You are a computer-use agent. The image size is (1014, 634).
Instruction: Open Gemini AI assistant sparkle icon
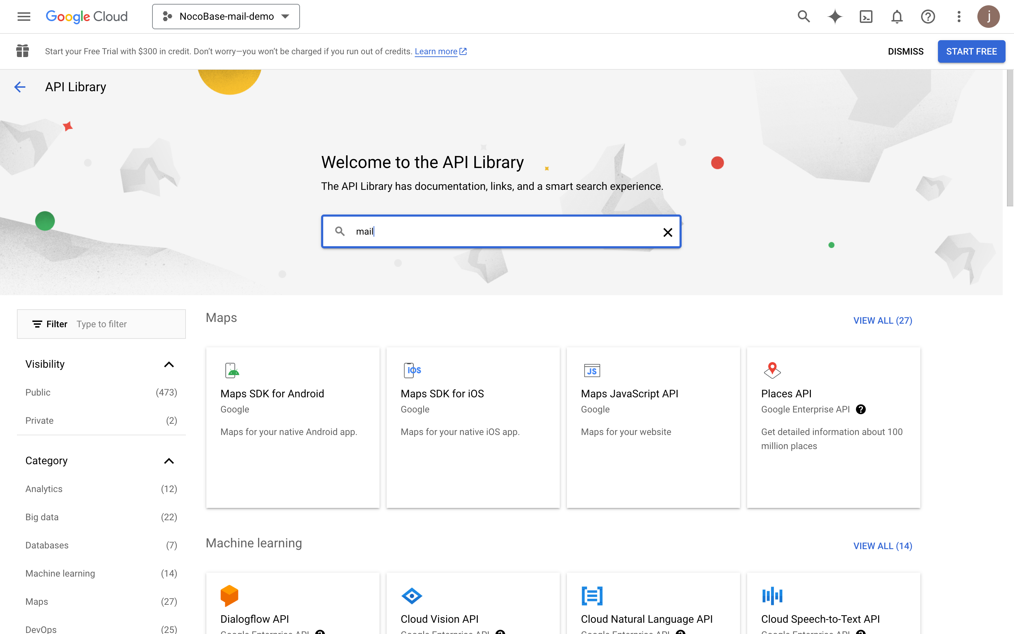[834, 16]
